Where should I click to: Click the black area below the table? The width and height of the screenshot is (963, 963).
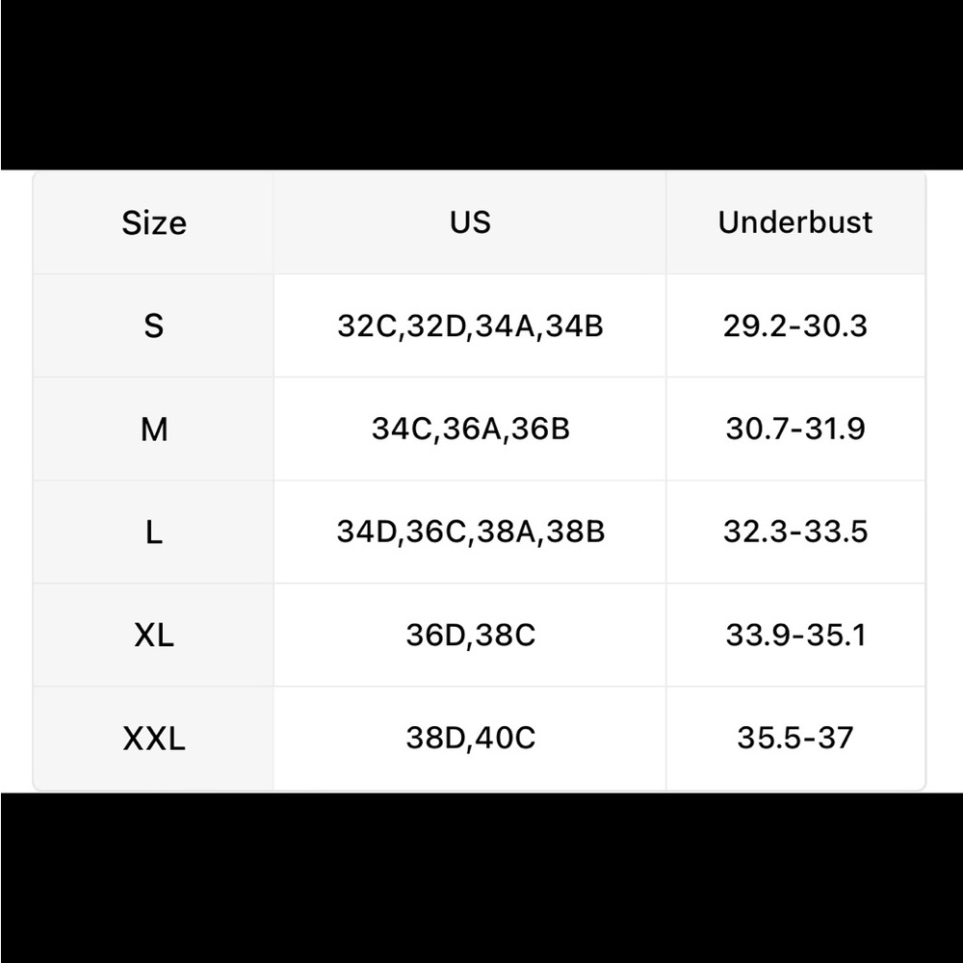pos(481,877)
